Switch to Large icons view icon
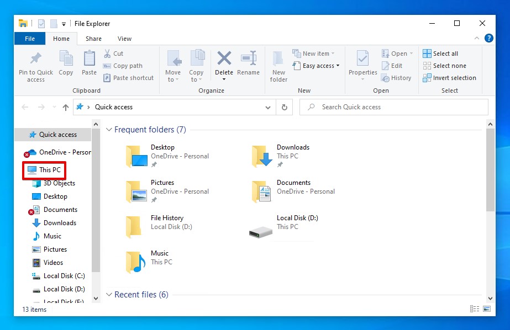Image resolution: width=510 pixels, height=330 pixels. click(487, 309)
